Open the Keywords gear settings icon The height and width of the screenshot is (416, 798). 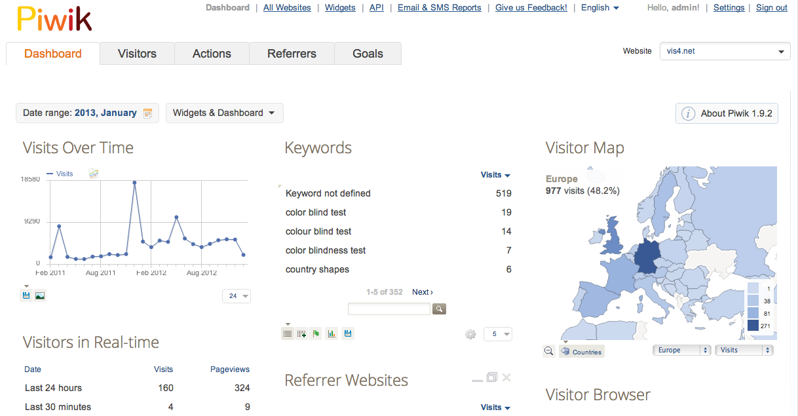pos(470,334)
